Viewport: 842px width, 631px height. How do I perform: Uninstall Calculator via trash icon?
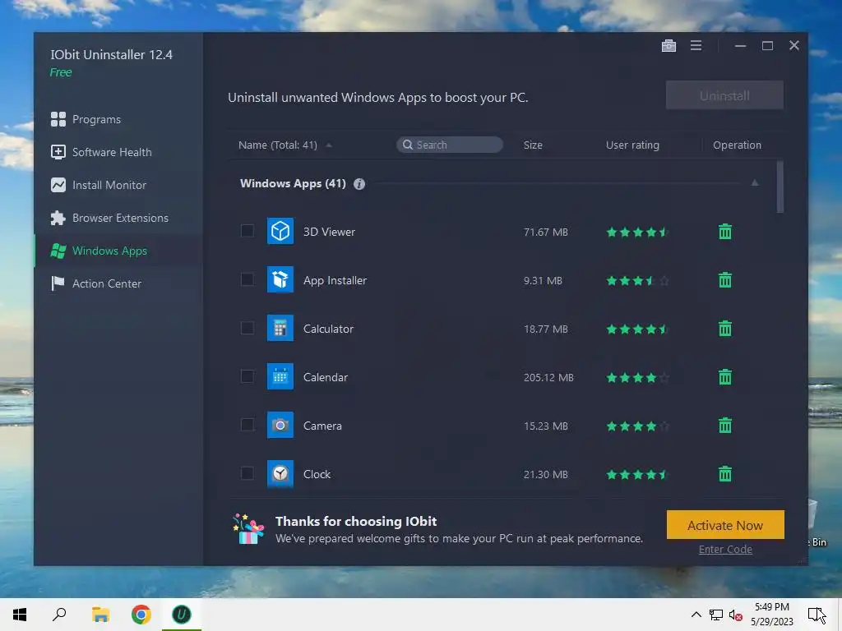point(725,329)
